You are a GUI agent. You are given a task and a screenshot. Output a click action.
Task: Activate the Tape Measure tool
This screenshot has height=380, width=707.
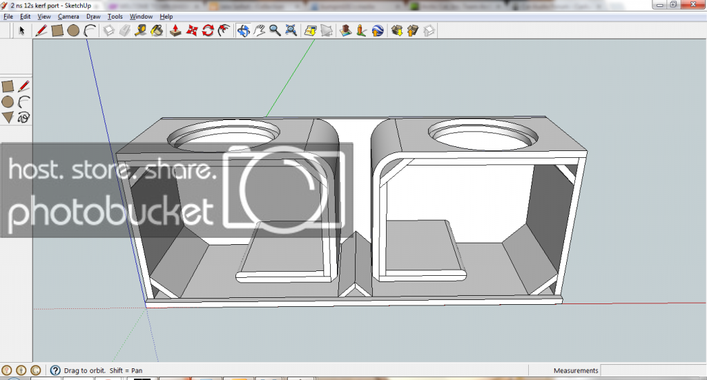(140, 30)
